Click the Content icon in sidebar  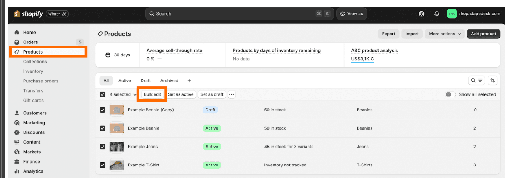click(x=17, y=142)
